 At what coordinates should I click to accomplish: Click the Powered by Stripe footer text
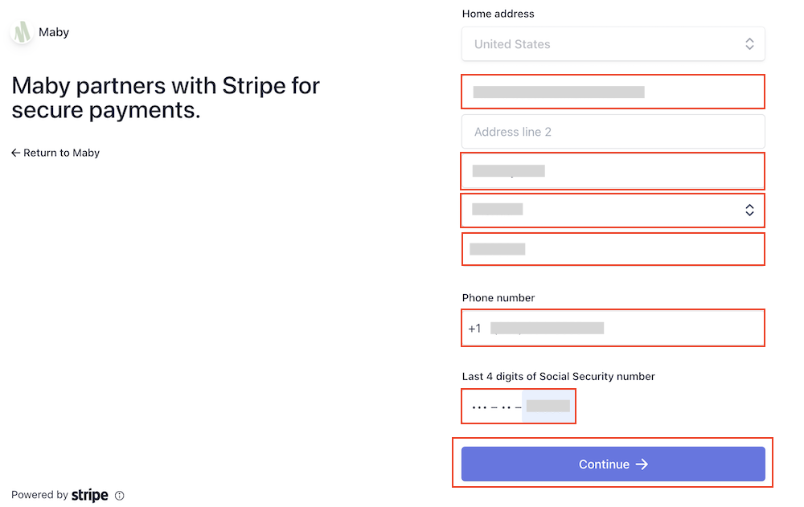coord(60,495)
